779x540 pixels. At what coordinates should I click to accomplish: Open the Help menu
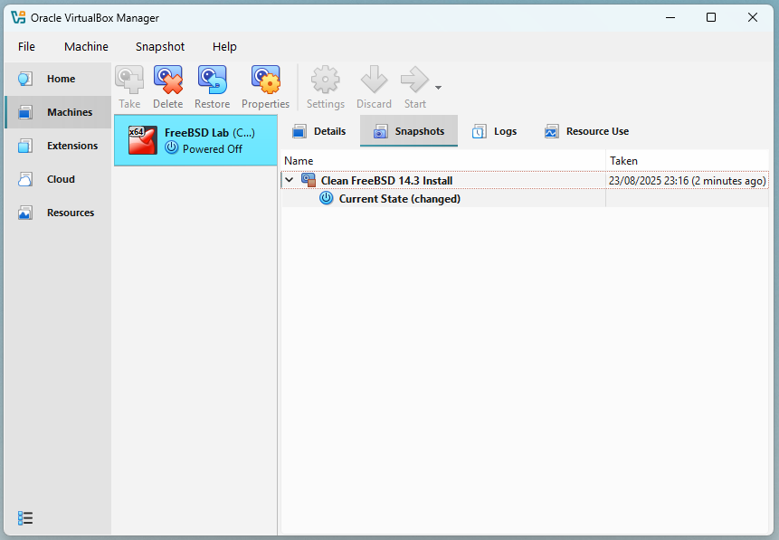click(224, 47)
